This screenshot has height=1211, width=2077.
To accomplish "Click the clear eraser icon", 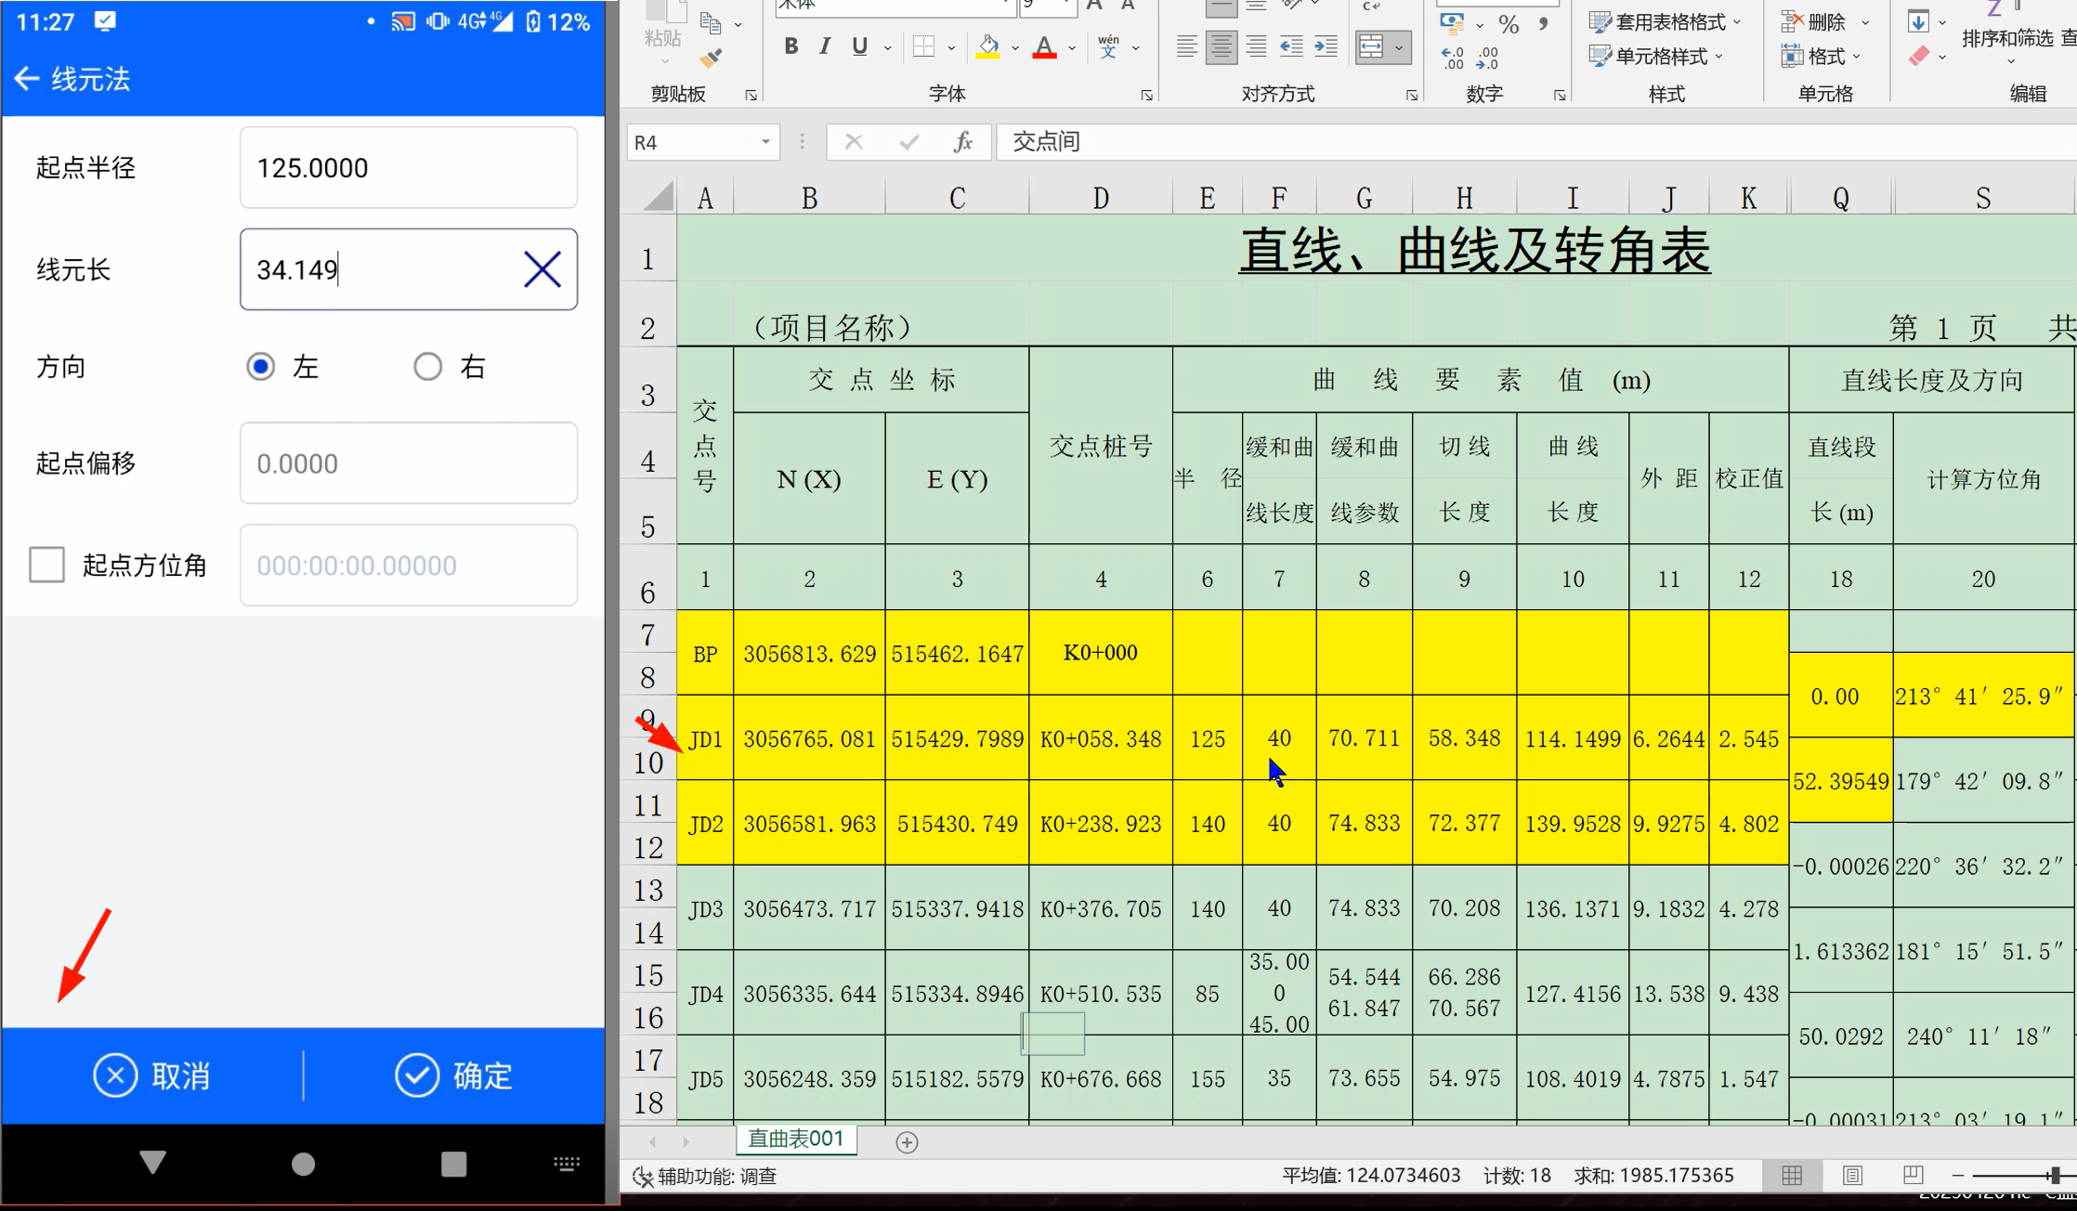I will coord(1919,57).
